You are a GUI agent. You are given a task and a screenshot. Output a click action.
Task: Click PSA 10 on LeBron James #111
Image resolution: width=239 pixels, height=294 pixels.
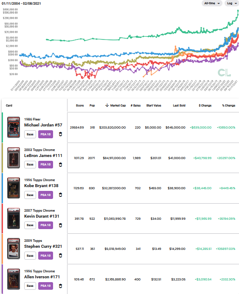(45, 165)
